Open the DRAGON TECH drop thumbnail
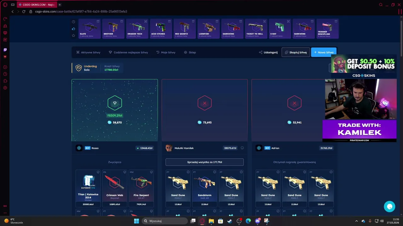Image resolution: width=403 pixels, height=226 pixels. 137,29
